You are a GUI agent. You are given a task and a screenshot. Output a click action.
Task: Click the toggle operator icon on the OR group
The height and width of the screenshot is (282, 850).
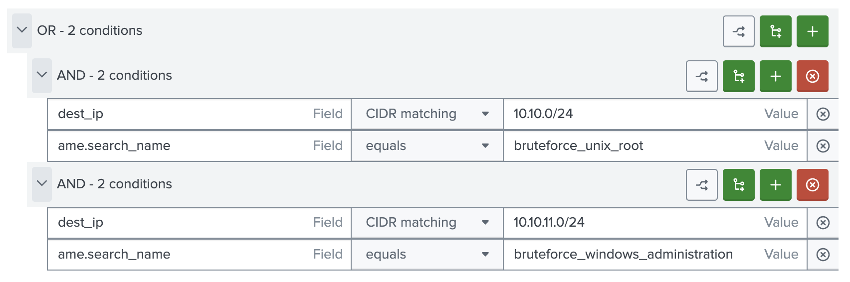click(x=738, y=31)
